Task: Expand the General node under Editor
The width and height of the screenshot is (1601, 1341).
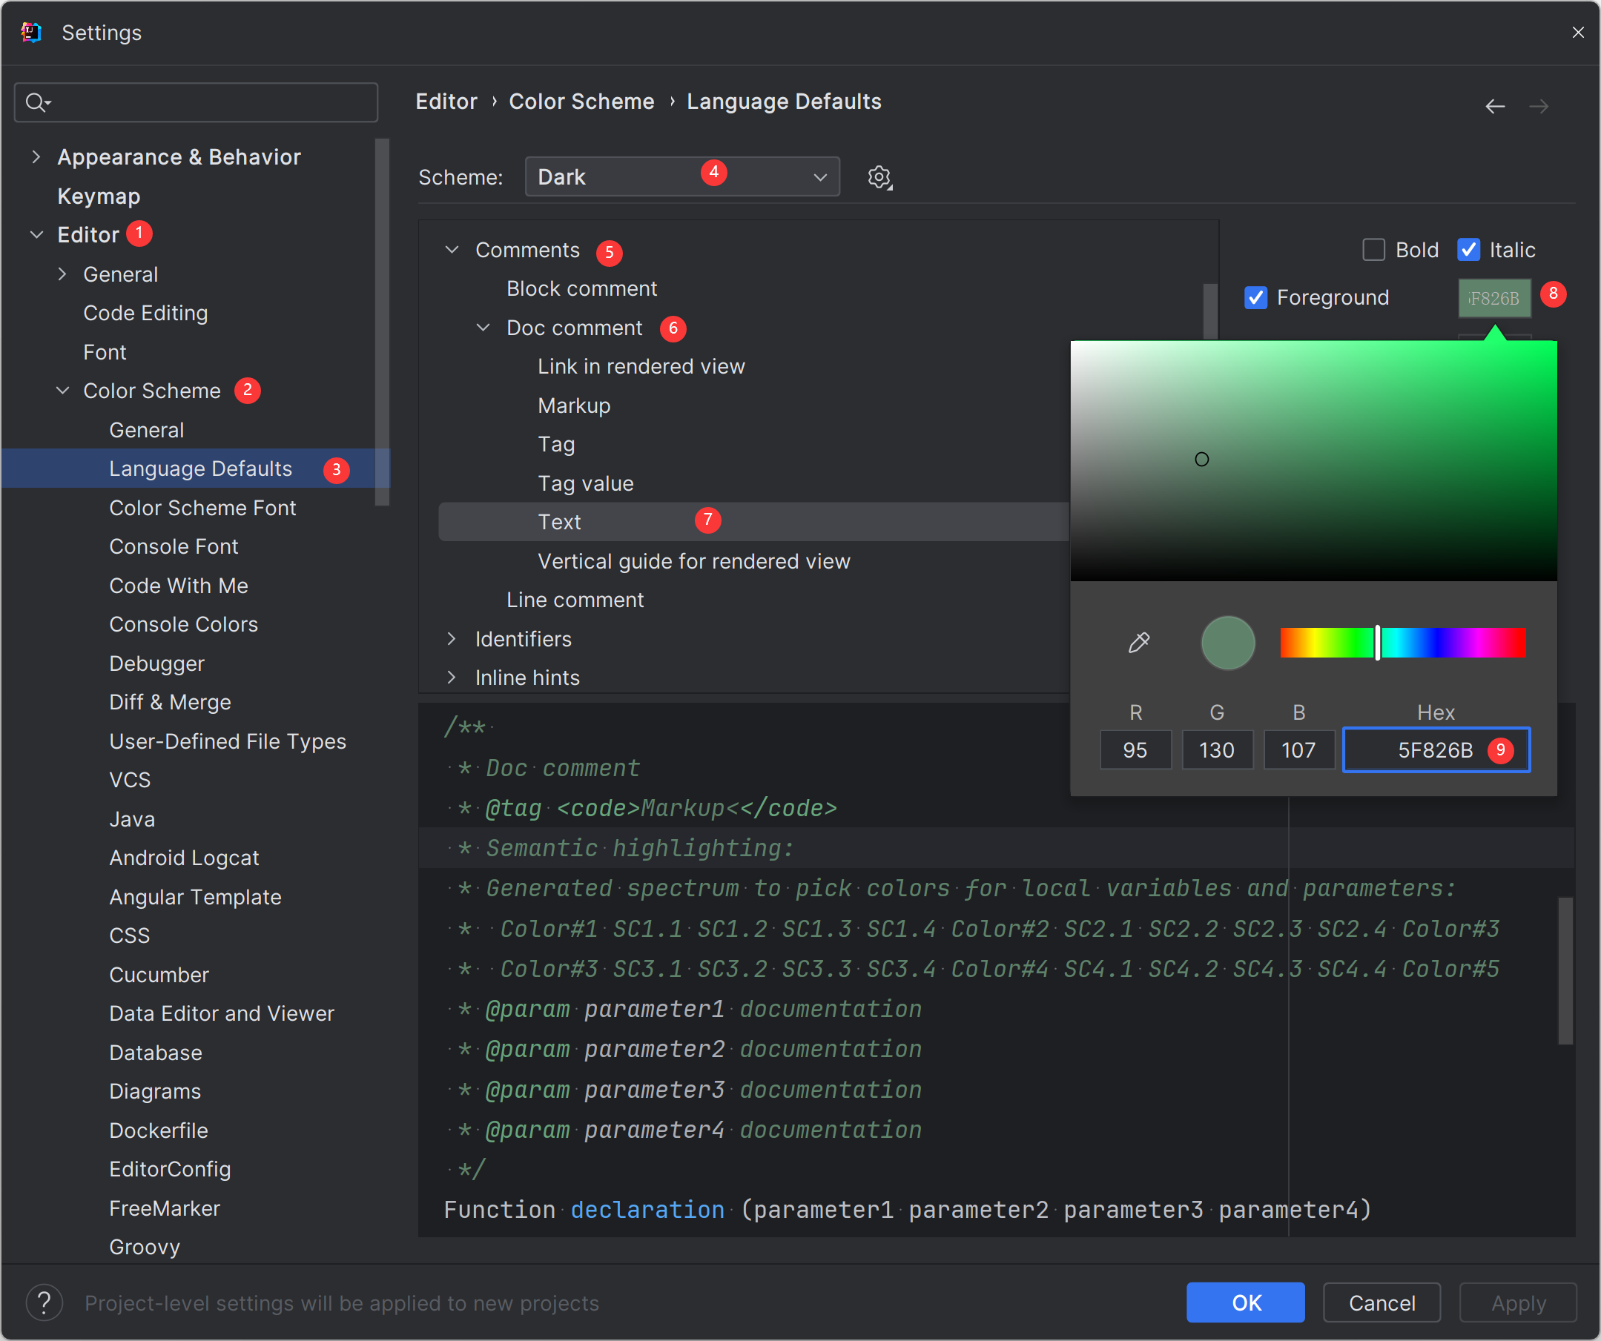Action: (62, 274)
